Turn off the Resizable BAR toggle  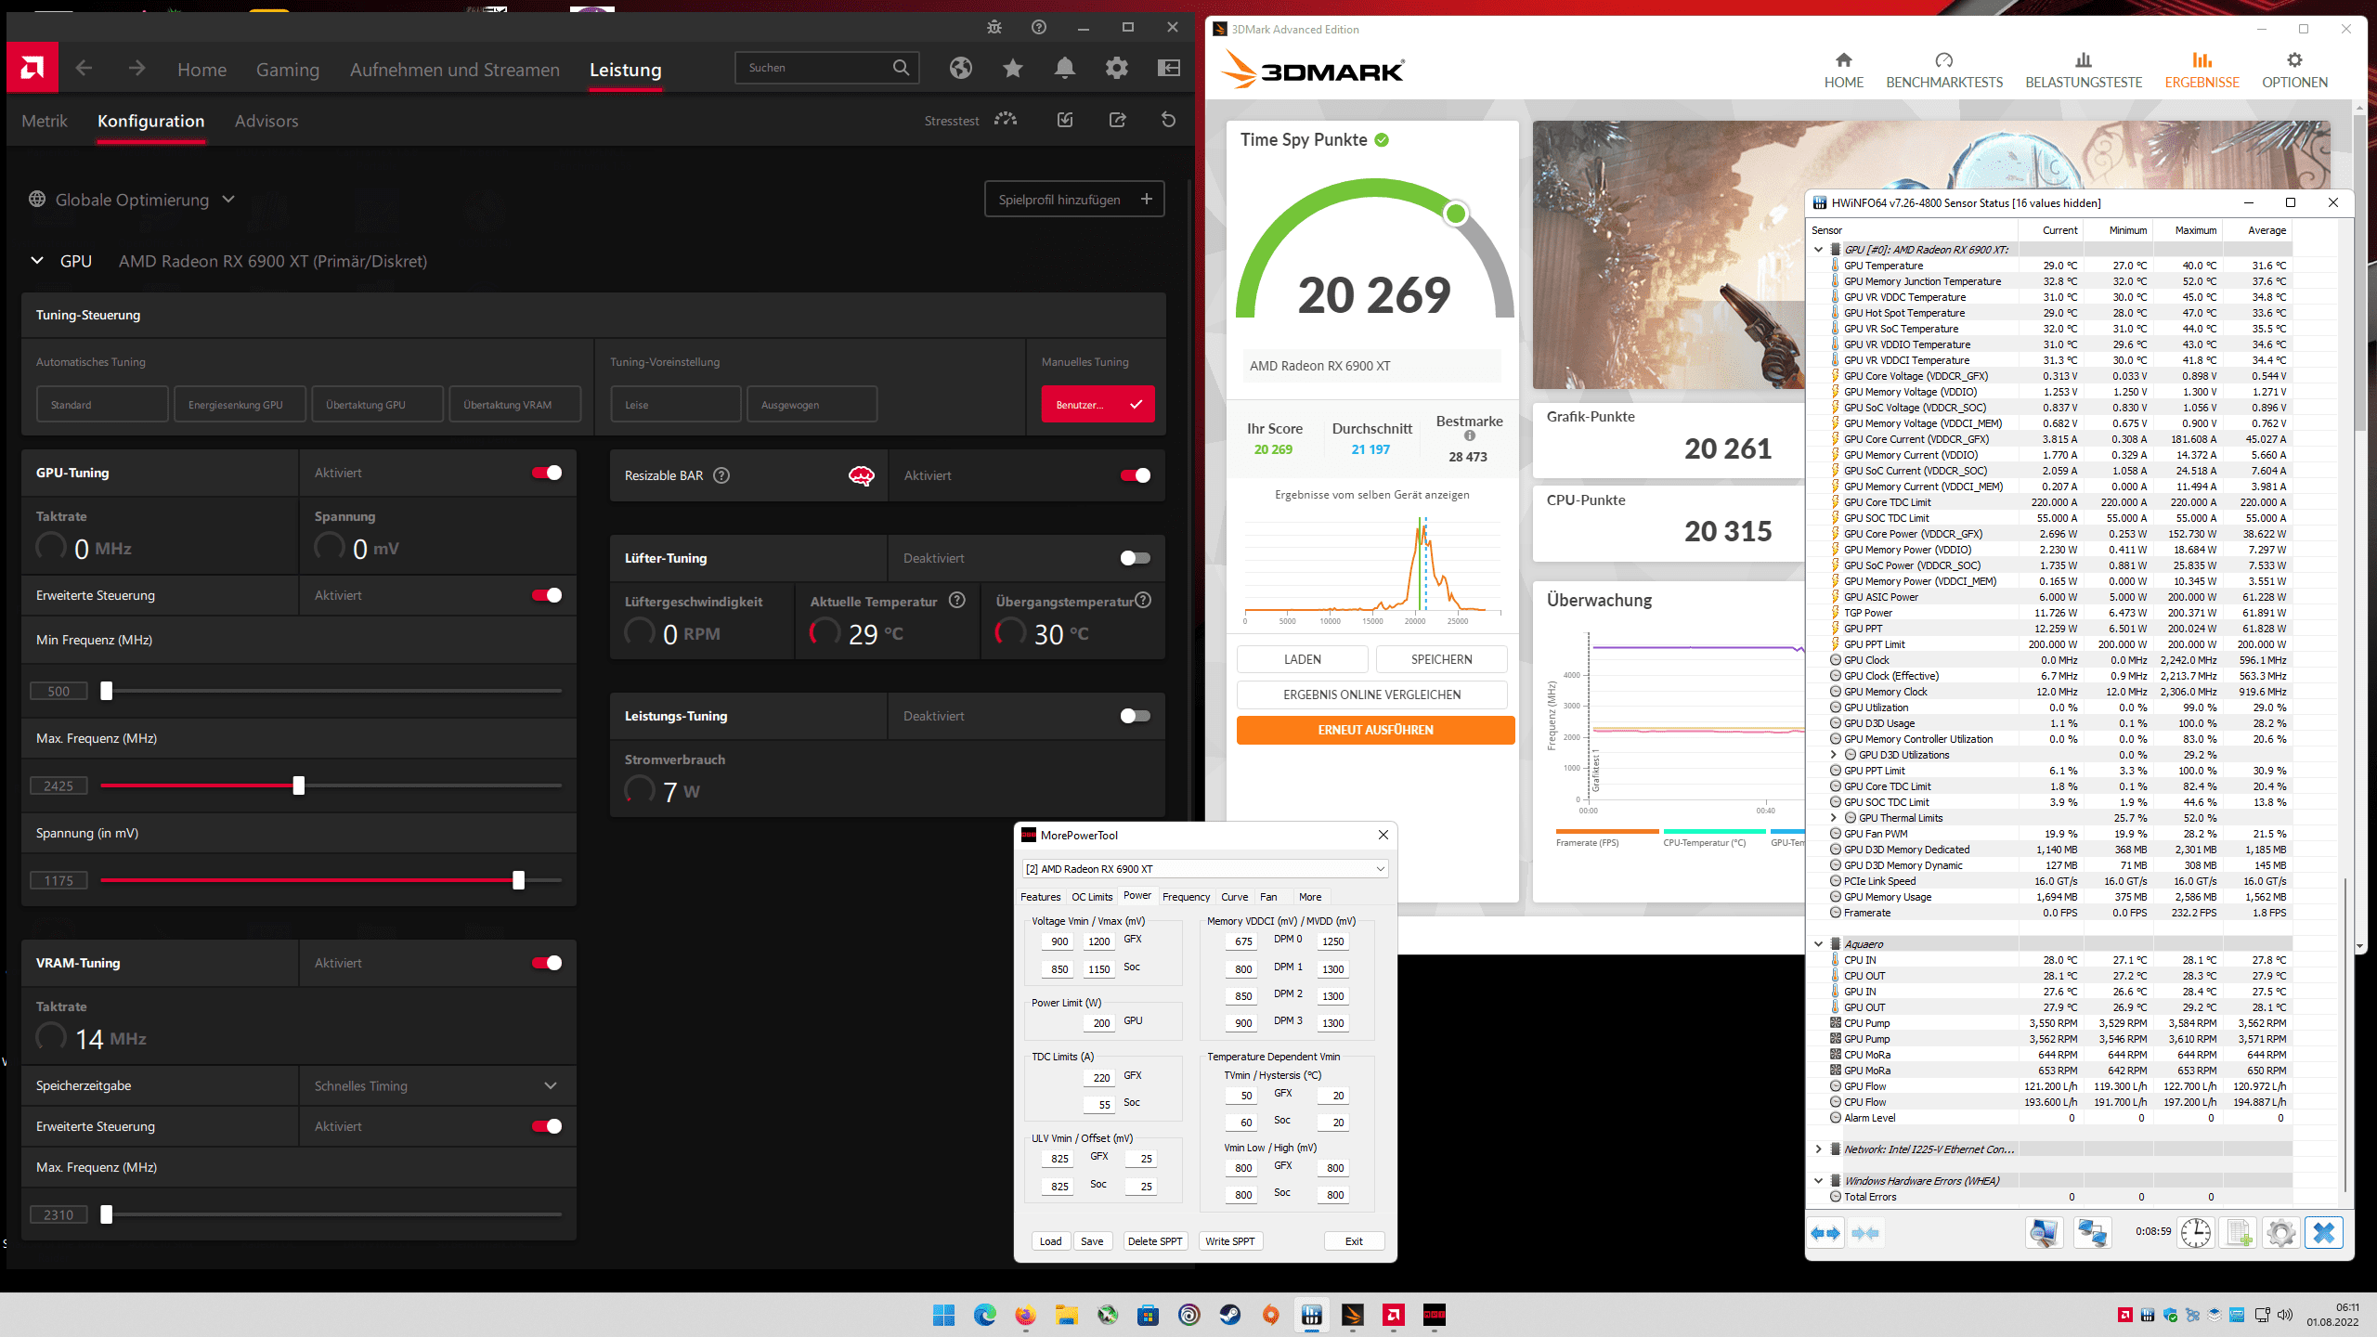point(1135,475)
